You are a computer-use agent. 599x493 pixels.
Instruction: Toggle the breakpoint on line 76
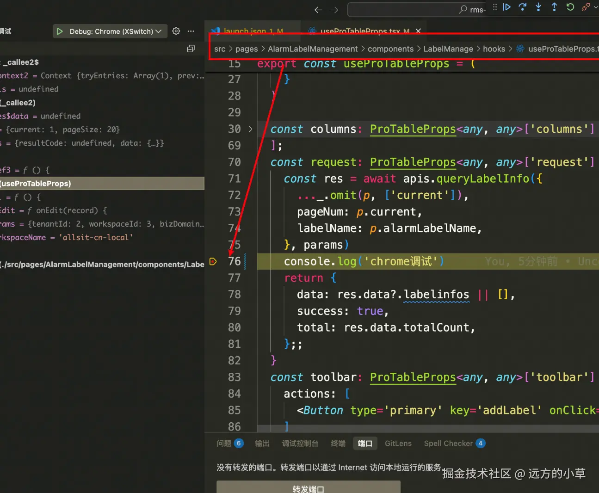[x=213, y=261]
